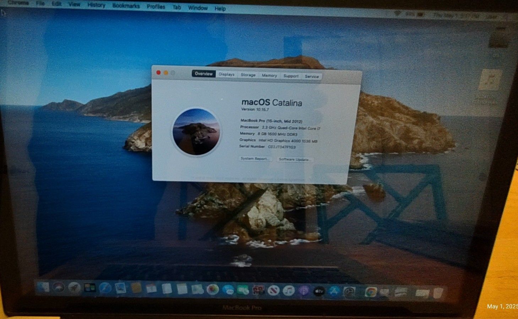Open Messages blue bubble icon in Dock
518x319 pixels.
(x=228, y=290)
